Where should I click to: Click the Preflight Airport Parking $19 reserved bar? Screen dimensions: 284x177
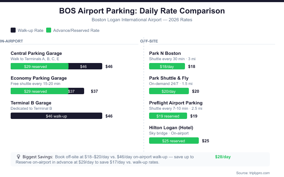click(168, 116)
